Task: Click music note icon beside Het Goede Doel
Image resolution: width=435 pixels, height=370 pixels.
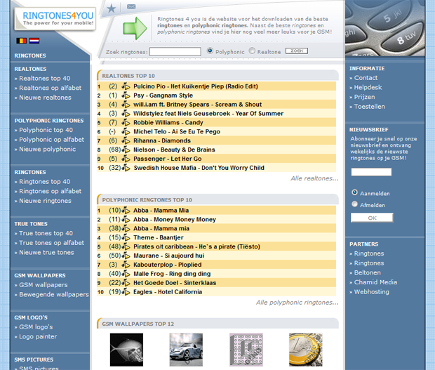Action: pos(126,283)
